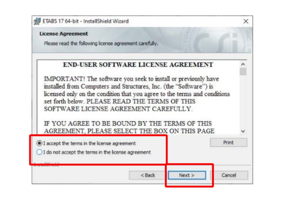Image resolution: width=287 pixels, height=215 pixels.
Task: Click the InstallShield label at bottom-left
Action: click(x=46, y=164)
